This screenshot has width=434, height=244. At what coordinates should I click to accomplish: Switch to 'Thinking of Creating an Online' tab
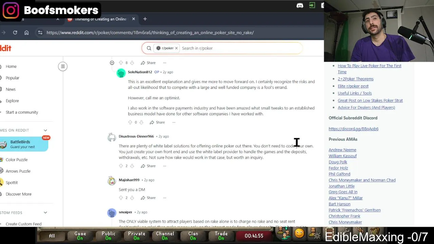click(101, 19)
